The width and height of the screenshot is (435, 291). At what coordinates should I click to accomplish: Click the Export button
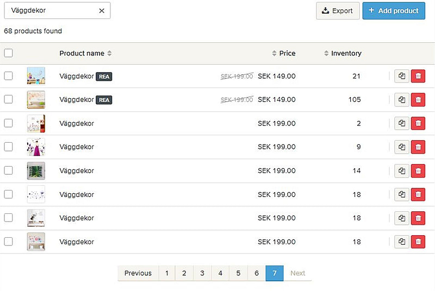tap(338, 11)
